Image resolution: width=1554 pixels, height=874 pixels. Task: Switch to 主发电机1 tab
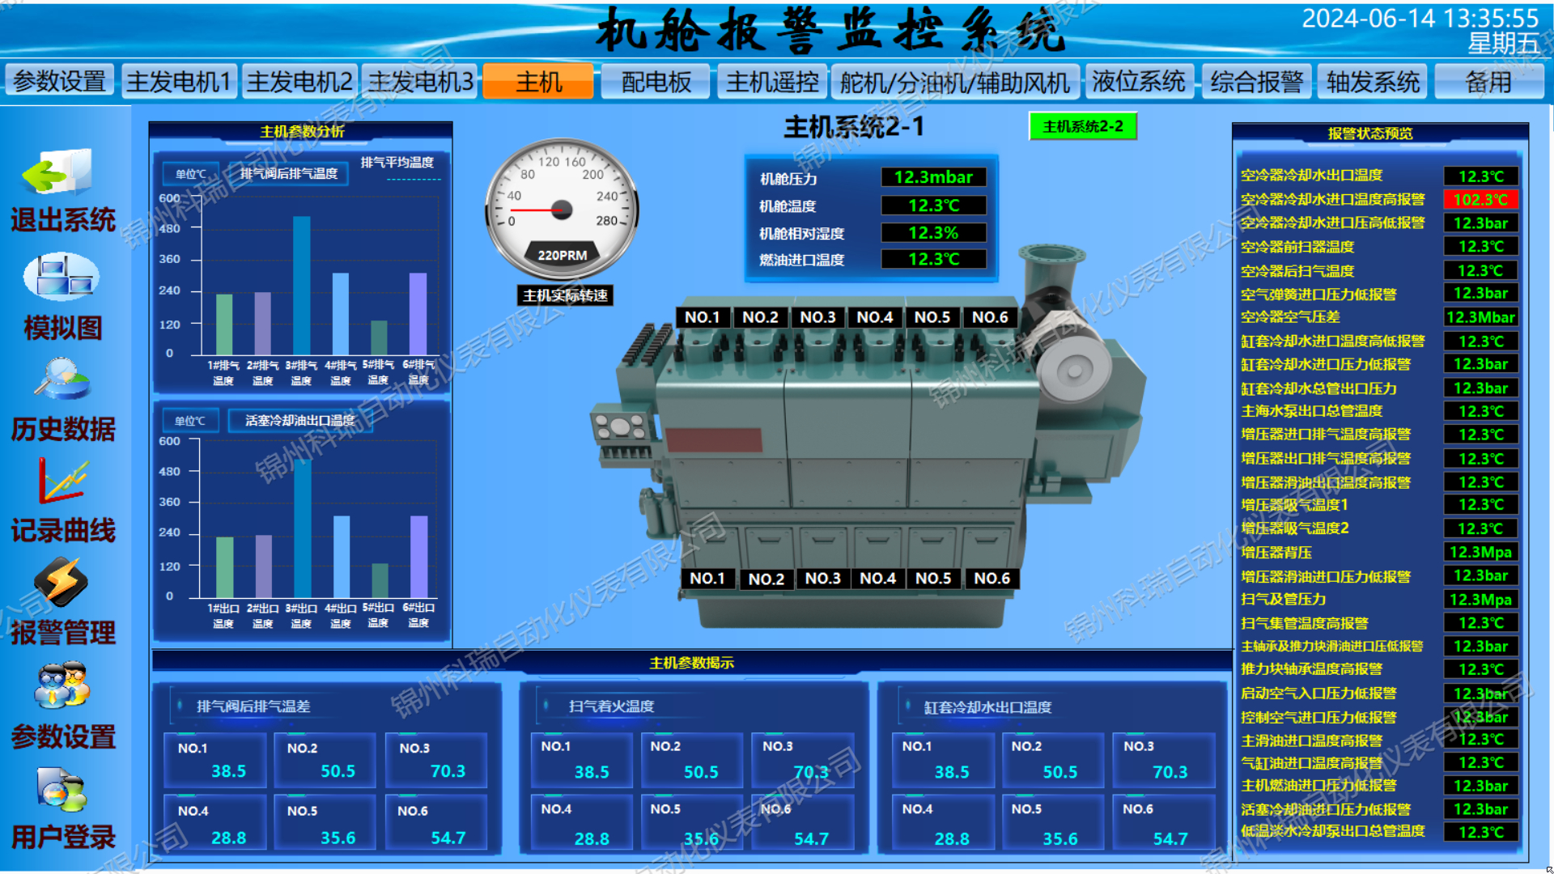pos(179,82)
